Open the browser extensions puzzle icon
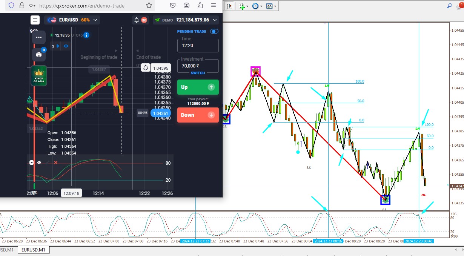The height and width of the screenshot is (256, 464). point(200,6)
